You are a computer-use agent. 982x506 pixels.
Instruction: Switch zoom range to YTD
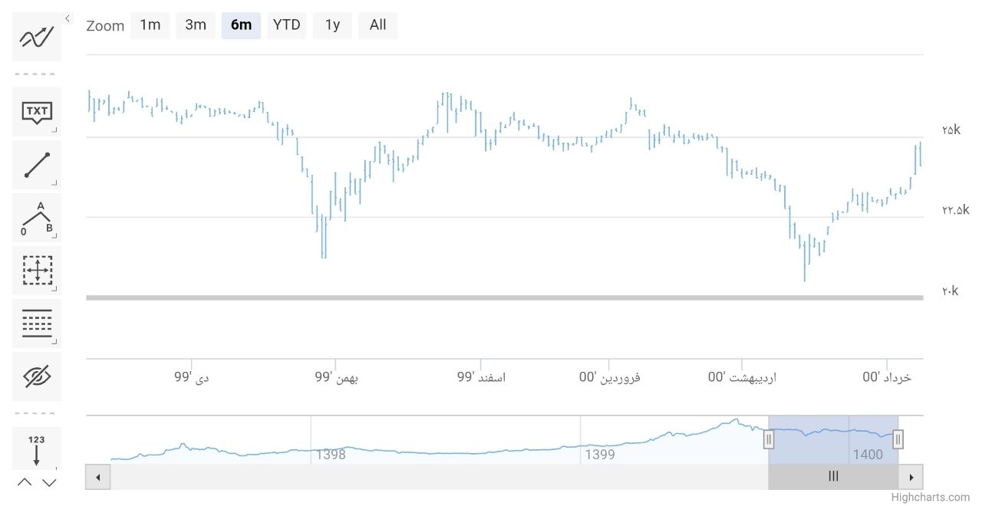point(287,25)
